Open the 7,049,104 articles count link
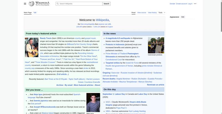This screenshot has height=114, width=222. [x=97, y=27]
